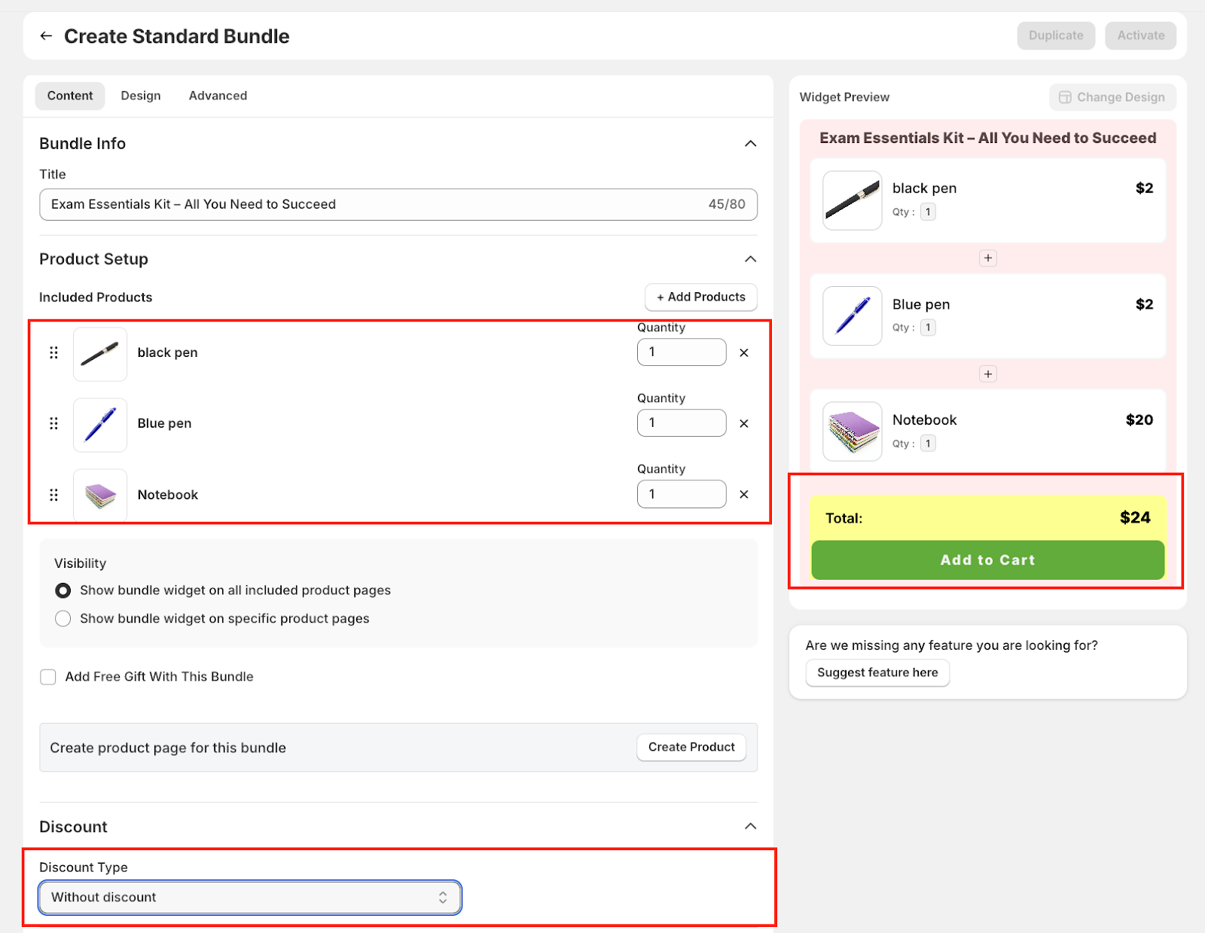Remove black pen from included products
The width and height of the screenshot is (1205, 933).
pyautogui.click(x=744, y=352)
